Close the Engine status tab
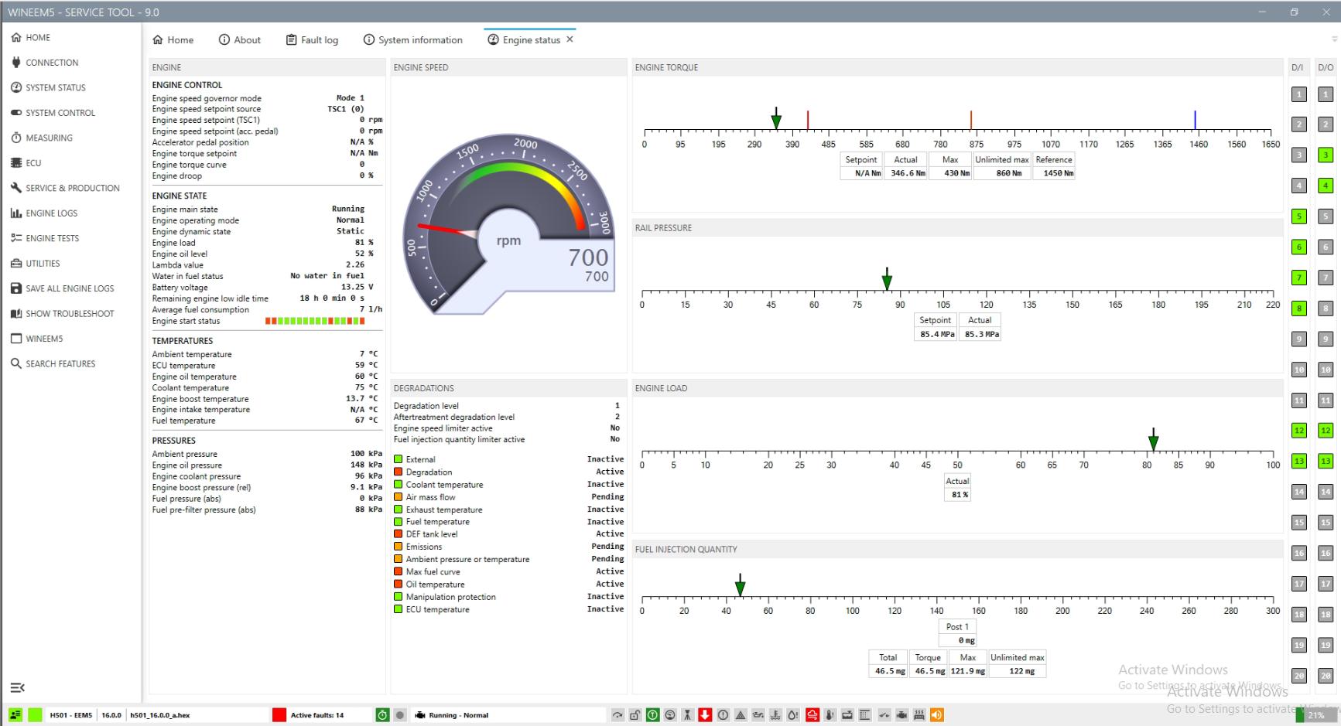 (570, 39)
